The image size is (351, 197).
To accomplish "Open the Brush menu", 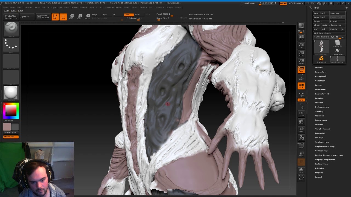I will click(x=12, y=7).
